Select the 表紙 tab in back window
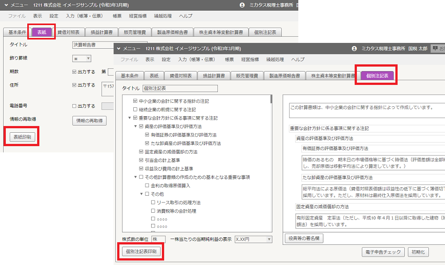Image resolution: width=445 pixels, height=265 pixels. tap(42, 32)
